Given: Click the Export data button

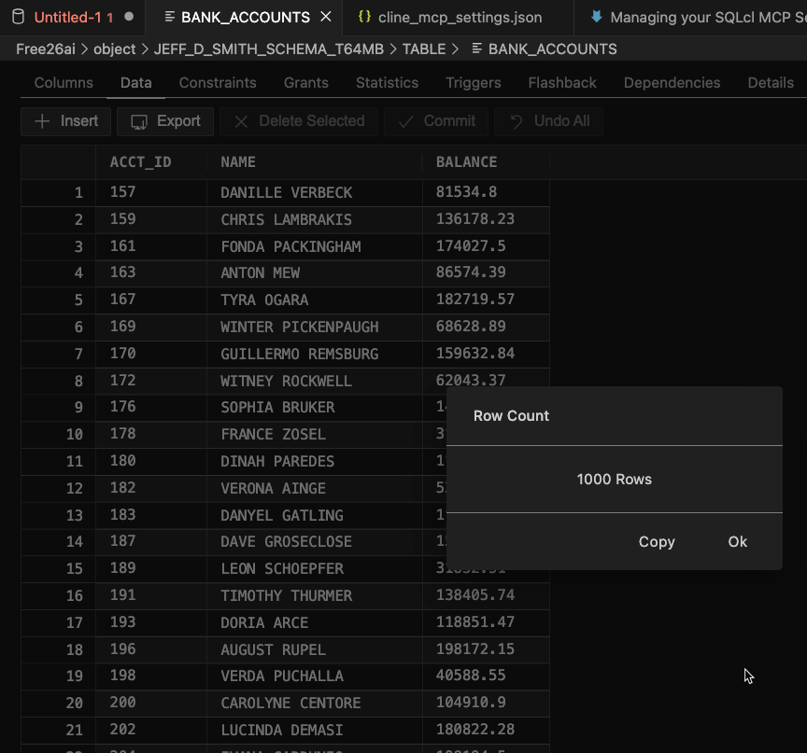Looking at the screenshot, I should tap(166, 121).
